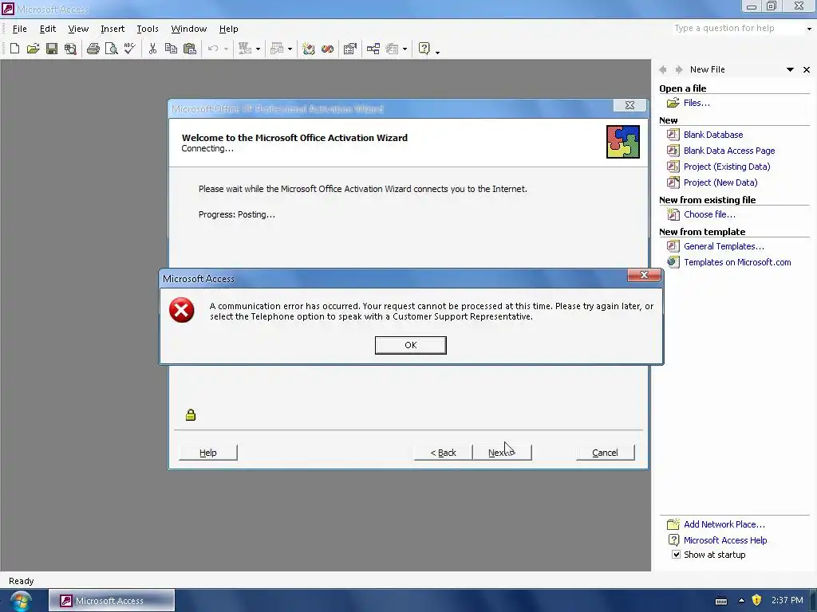Screen dimensions: 817x612
Task: Click the puzzle logo in Activation Wizard
Action: [x=622, y=142]
